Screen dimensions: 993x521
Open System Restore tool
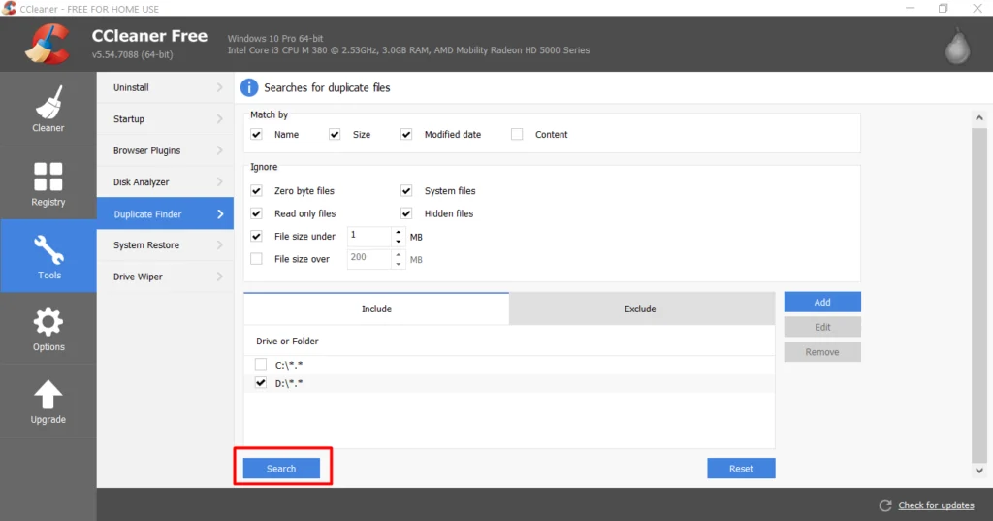pyautogui.click(x=165, y=245)
